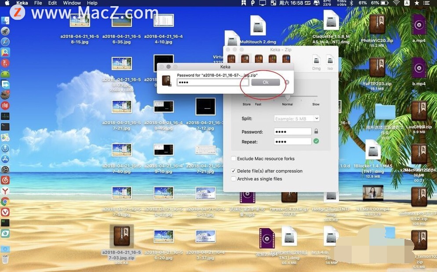Click the password field in Keka dialog
This screenshot has width=437, height=272.
[213, 82]
